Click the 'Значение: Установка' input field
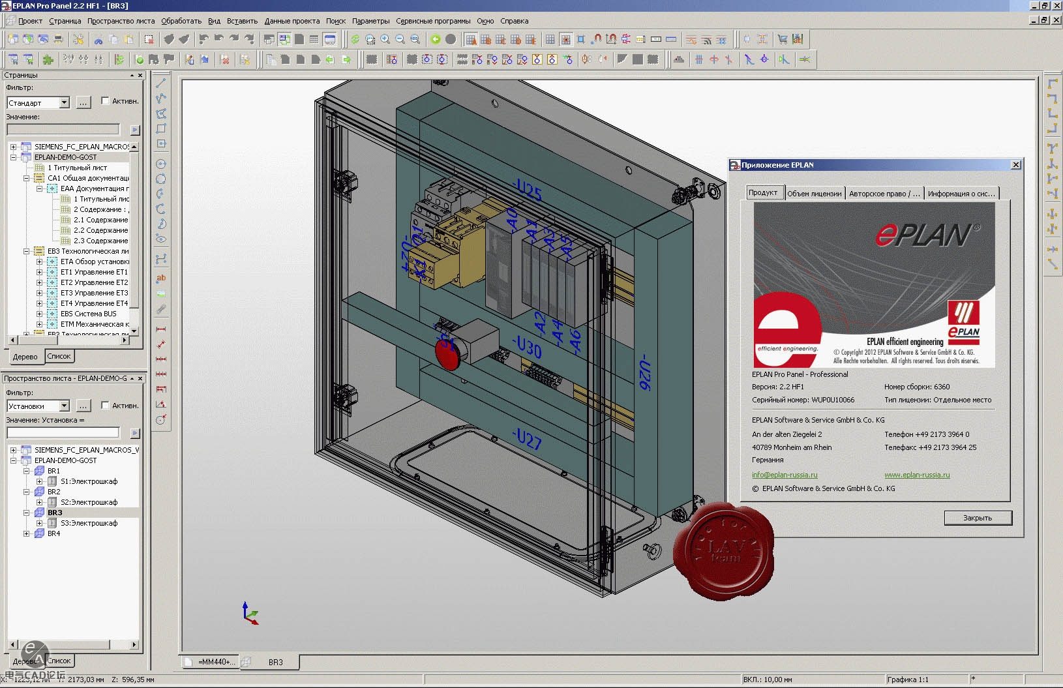Image resolution: width=1063 pixels, height=688 pixels. [x=63, y=432]
